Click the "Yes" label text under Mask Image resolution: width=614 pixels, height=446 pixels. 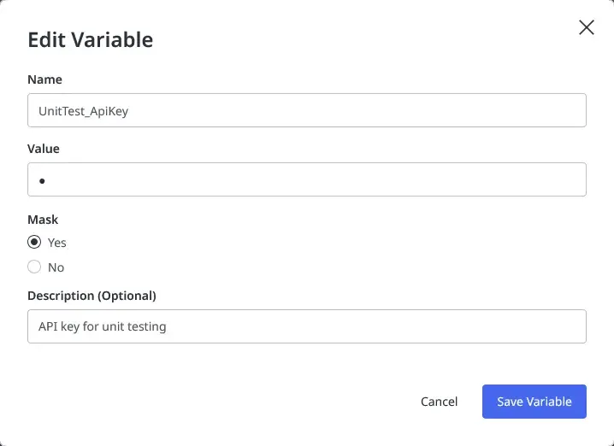(57, 243)
